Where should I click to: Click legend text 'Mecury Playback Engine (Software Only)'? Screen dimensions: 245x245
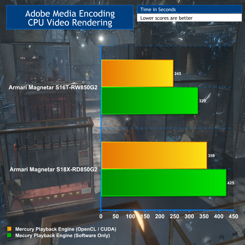[x=63, y=236]
